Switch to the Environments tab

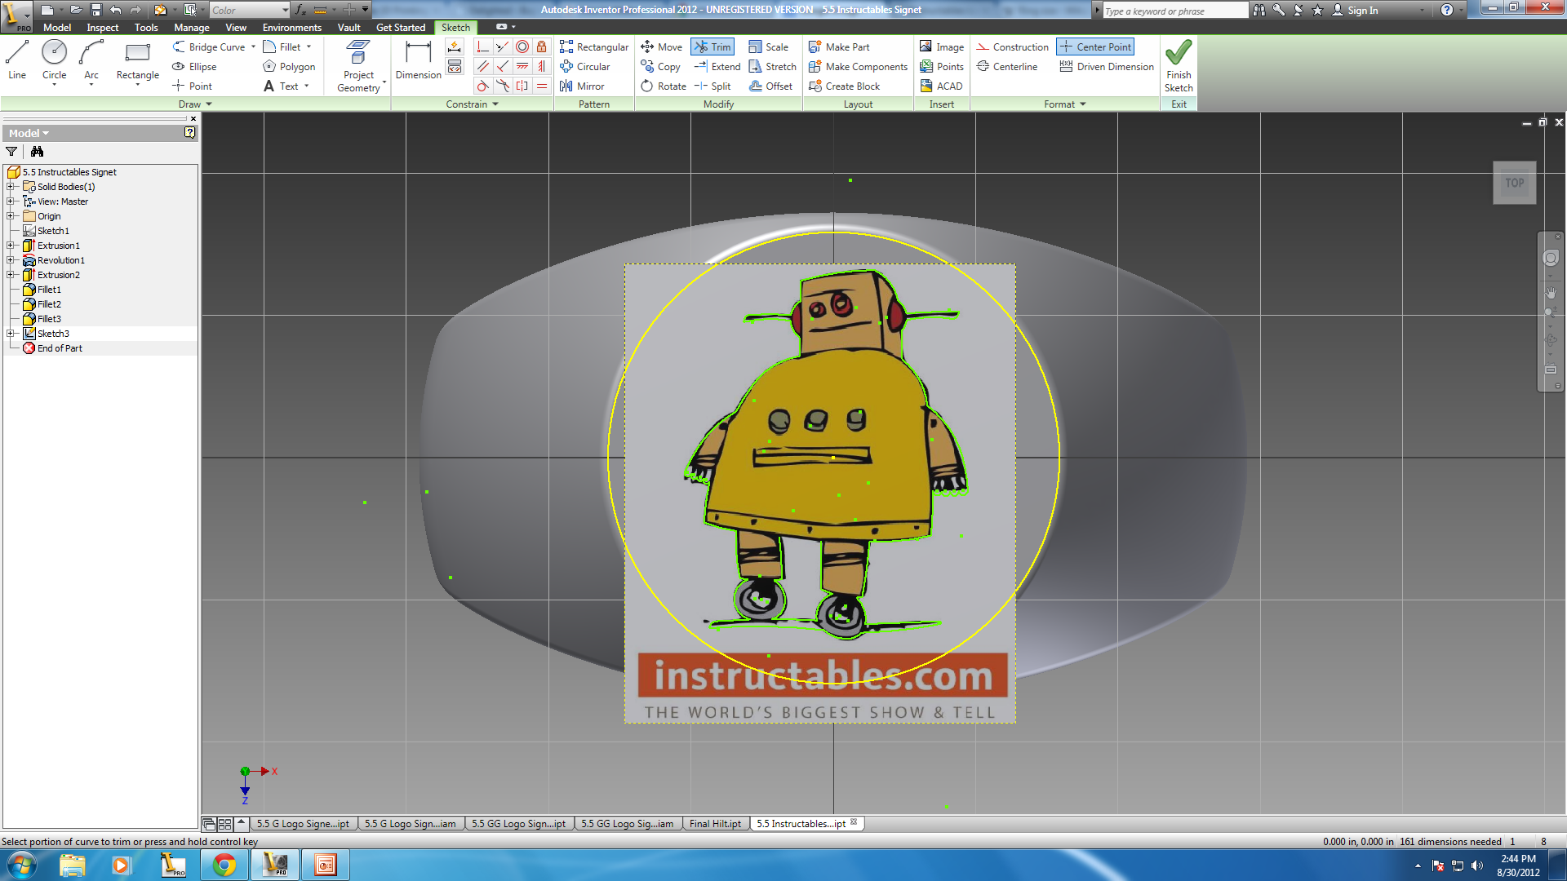[292, 28]
